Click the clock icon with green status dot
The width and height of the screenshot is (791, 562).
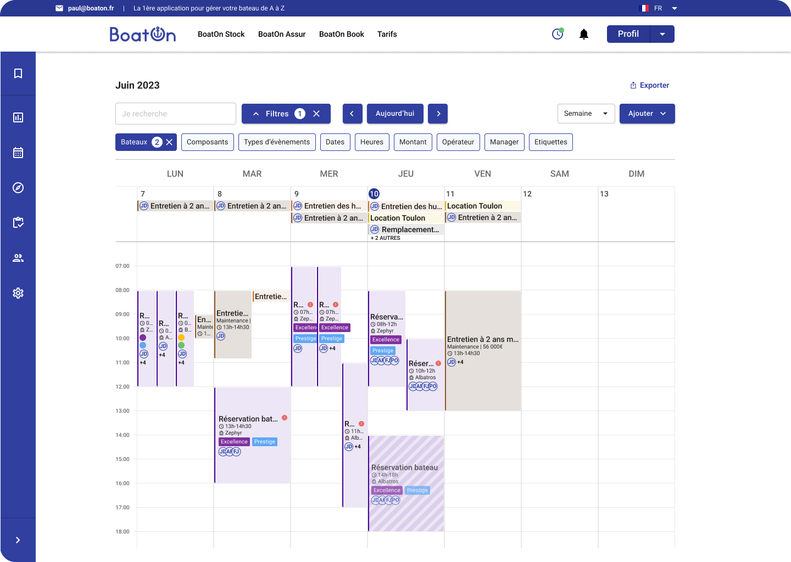click(558, 34)
